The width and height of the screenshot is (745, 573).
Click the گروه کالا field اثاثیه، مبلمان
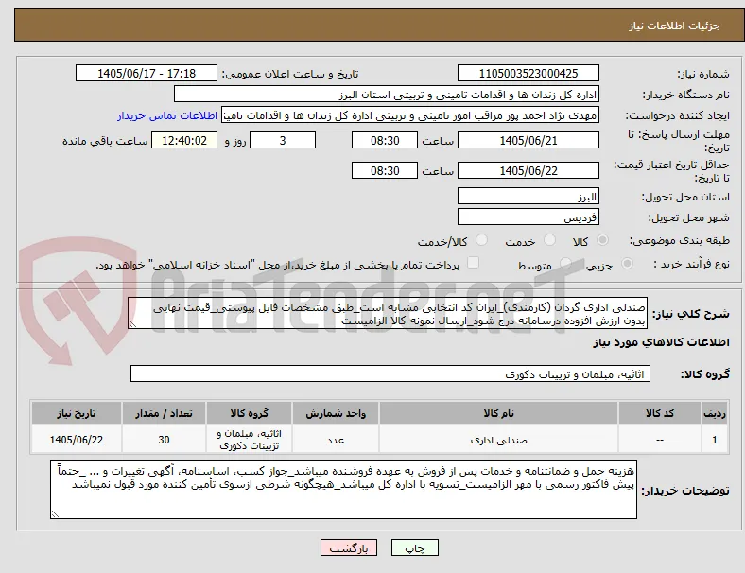pyautogui.click(x=390, y=373)
